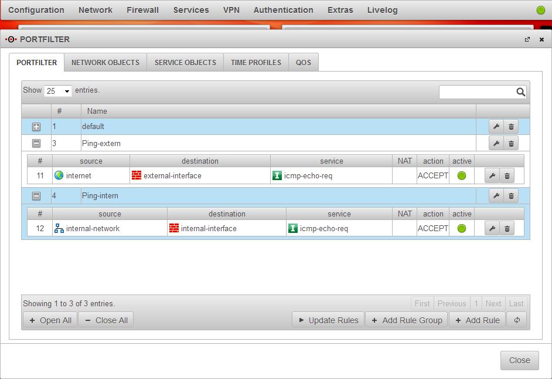Viewport: 552px width, 379px height.
Task: Expand the default rule group
Action: pyautogui.click(x=36, y=127)
